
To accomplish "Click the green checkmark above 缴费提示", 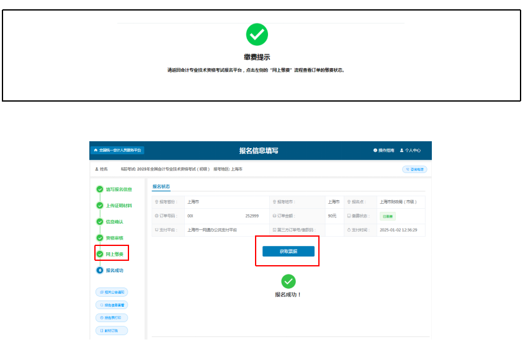I will pos(257,35).
